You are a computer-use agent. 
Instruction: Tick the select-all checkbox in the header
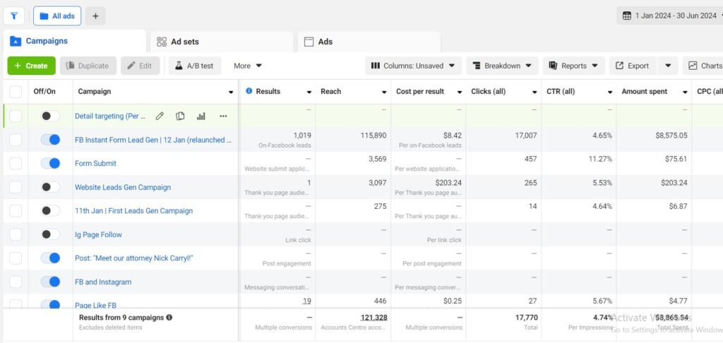16,92
